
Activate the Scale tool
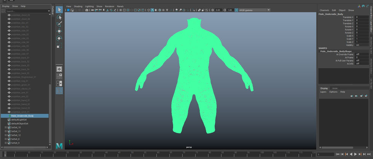(59, 46)
